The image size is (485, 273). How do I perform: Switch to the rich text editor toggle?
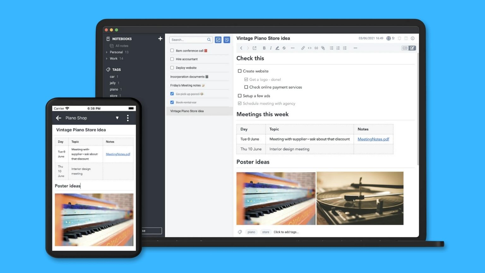[x=412, y=48]
